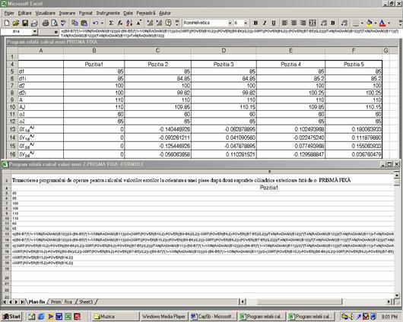Screen dimensions: 403x322
Task: Switch to the Sheet3 tab
Action: tap(86, 302)
